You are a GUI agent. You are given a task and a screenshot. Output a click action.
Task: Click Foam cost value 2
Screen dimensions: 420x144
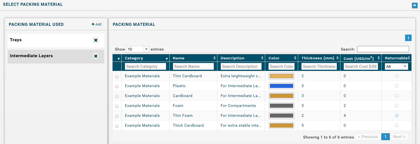tap(345, 106)
